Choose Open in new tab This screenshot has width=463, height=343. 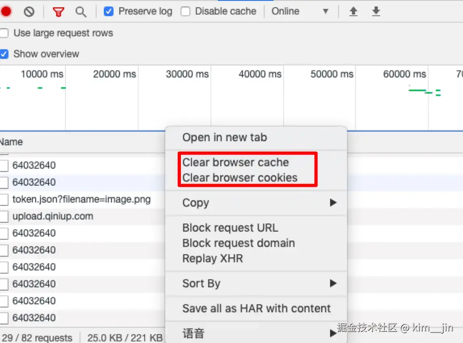[256, 138]
